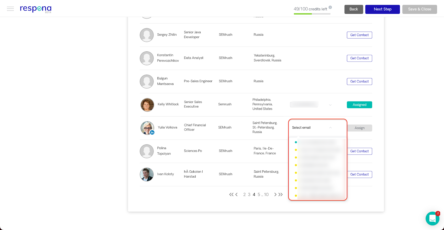Click the credits info icon

coord(330,7)
